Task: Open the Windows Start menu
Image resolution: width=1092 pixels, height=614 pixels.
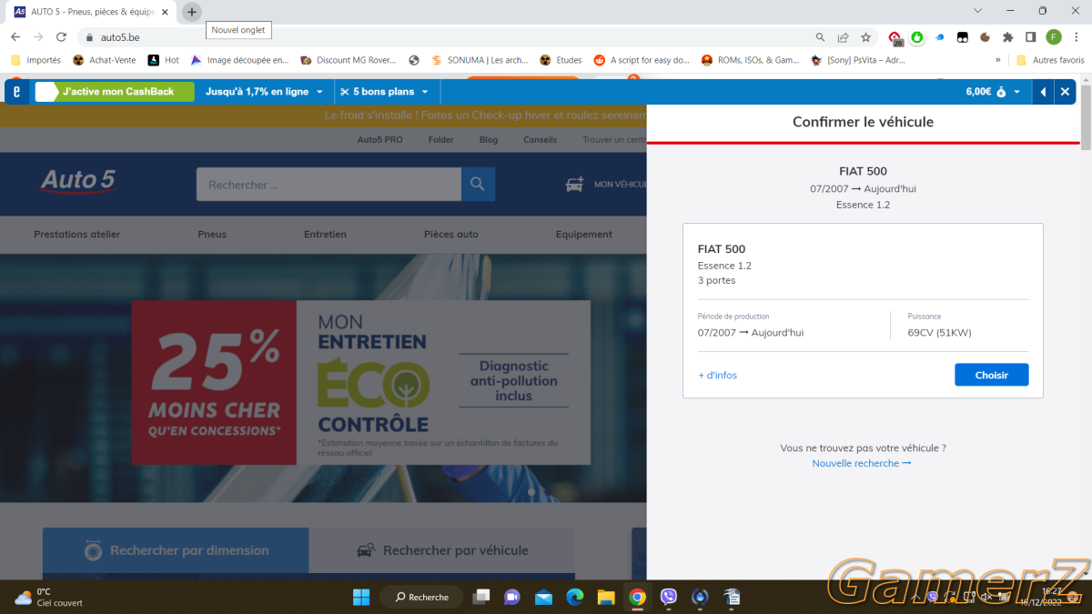Action: click(x=361, y=597)
